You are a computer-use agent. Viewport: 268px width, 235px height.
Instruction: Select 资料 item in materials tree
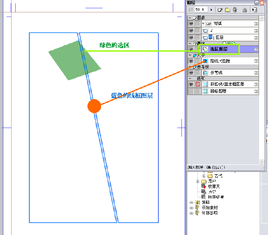[205, 202]
